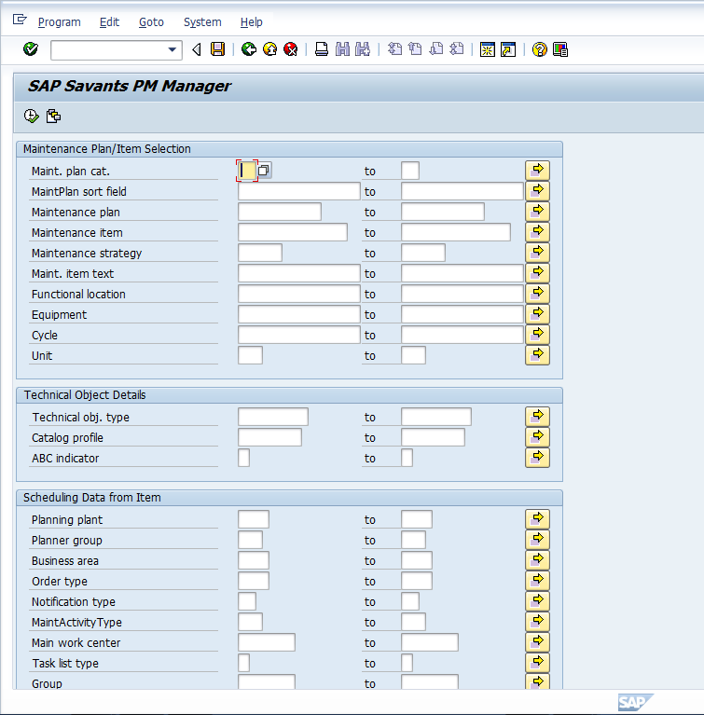
Task: Open multiple selection for Unit
Action: (x=537, y=355)
